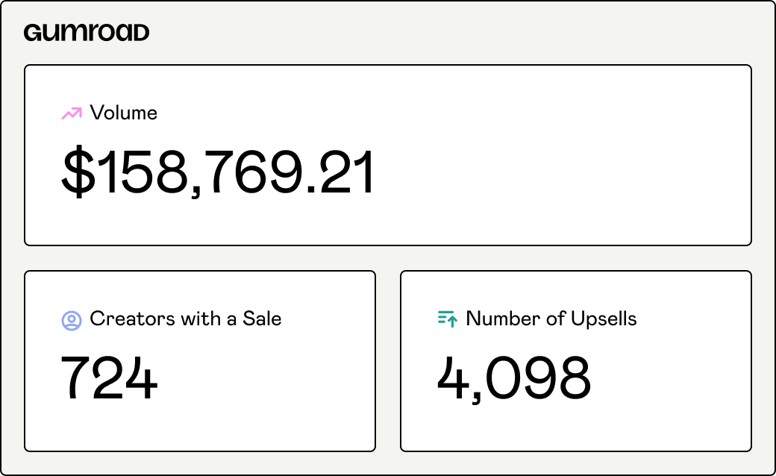
Task: Click the word "Upsells" in the label
Action: tap(604, 320)
